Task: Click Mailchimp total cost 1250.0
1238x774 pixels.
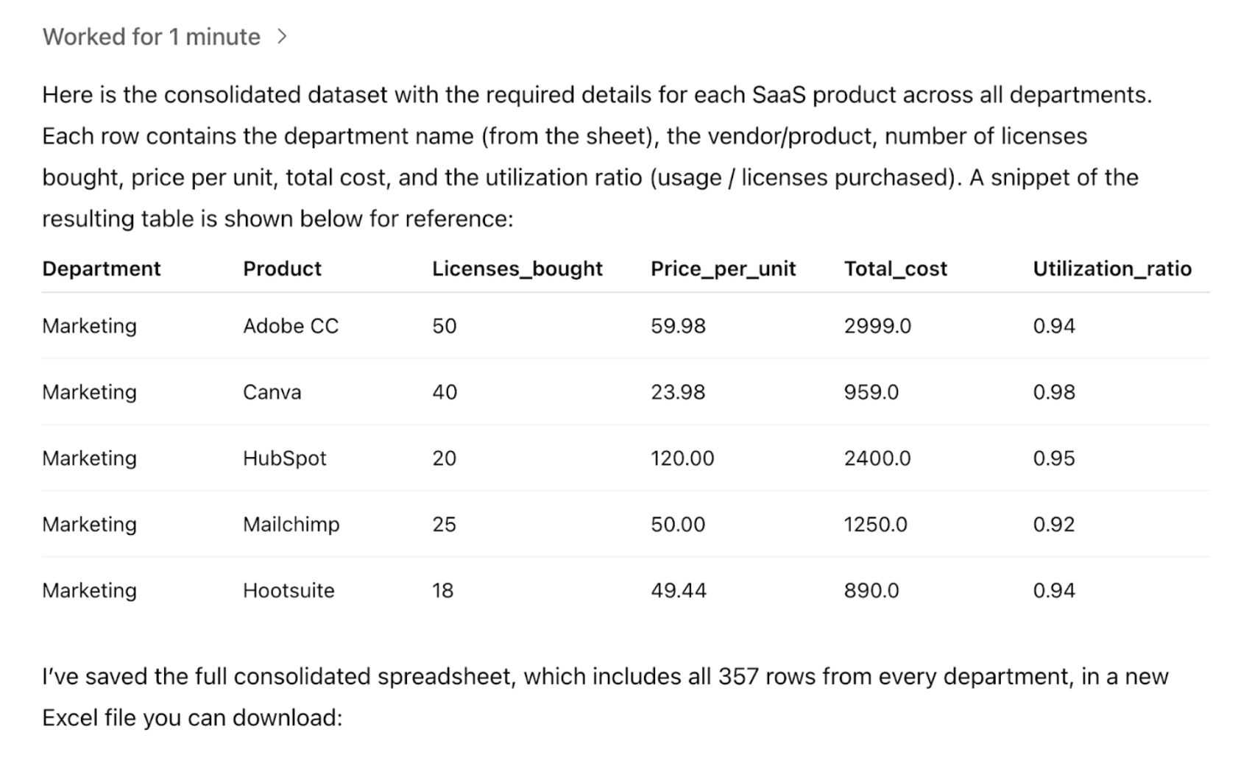Action: [875, 525]
